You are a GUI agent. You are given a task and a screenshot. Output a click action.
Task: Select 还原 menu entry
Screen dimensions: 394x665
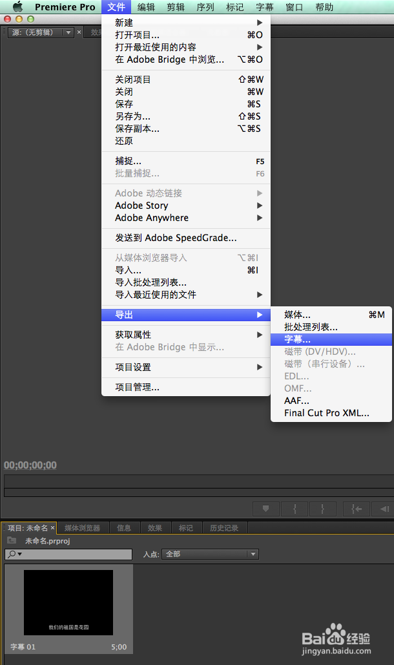pyautogui.click(x=186, y=141)
